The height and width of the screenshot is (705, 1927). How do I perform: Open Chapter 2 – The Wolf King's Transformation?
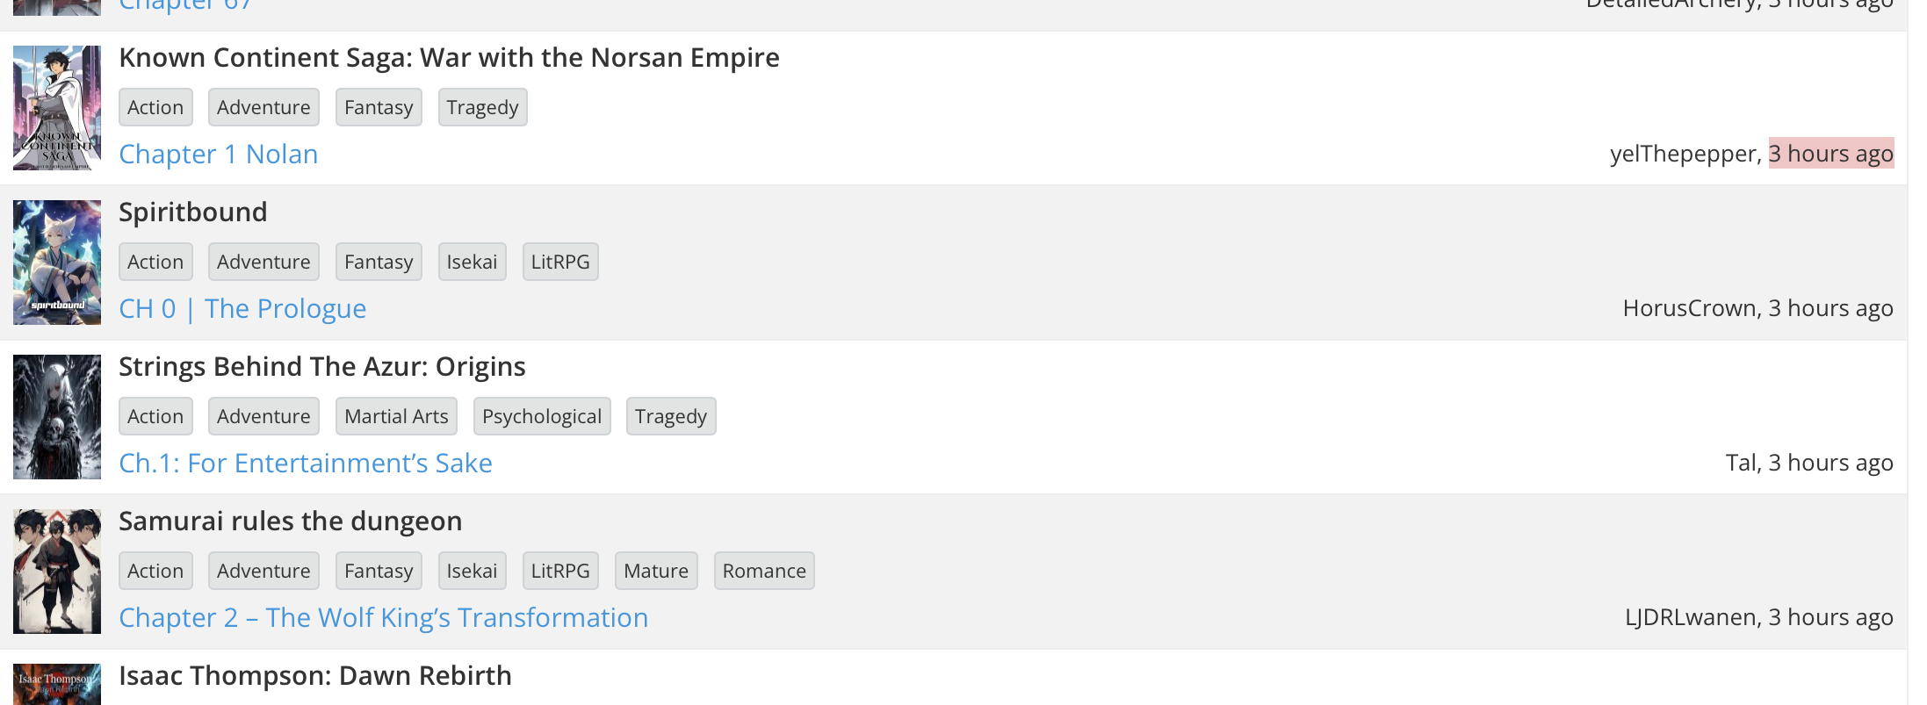tap(383, 617)
